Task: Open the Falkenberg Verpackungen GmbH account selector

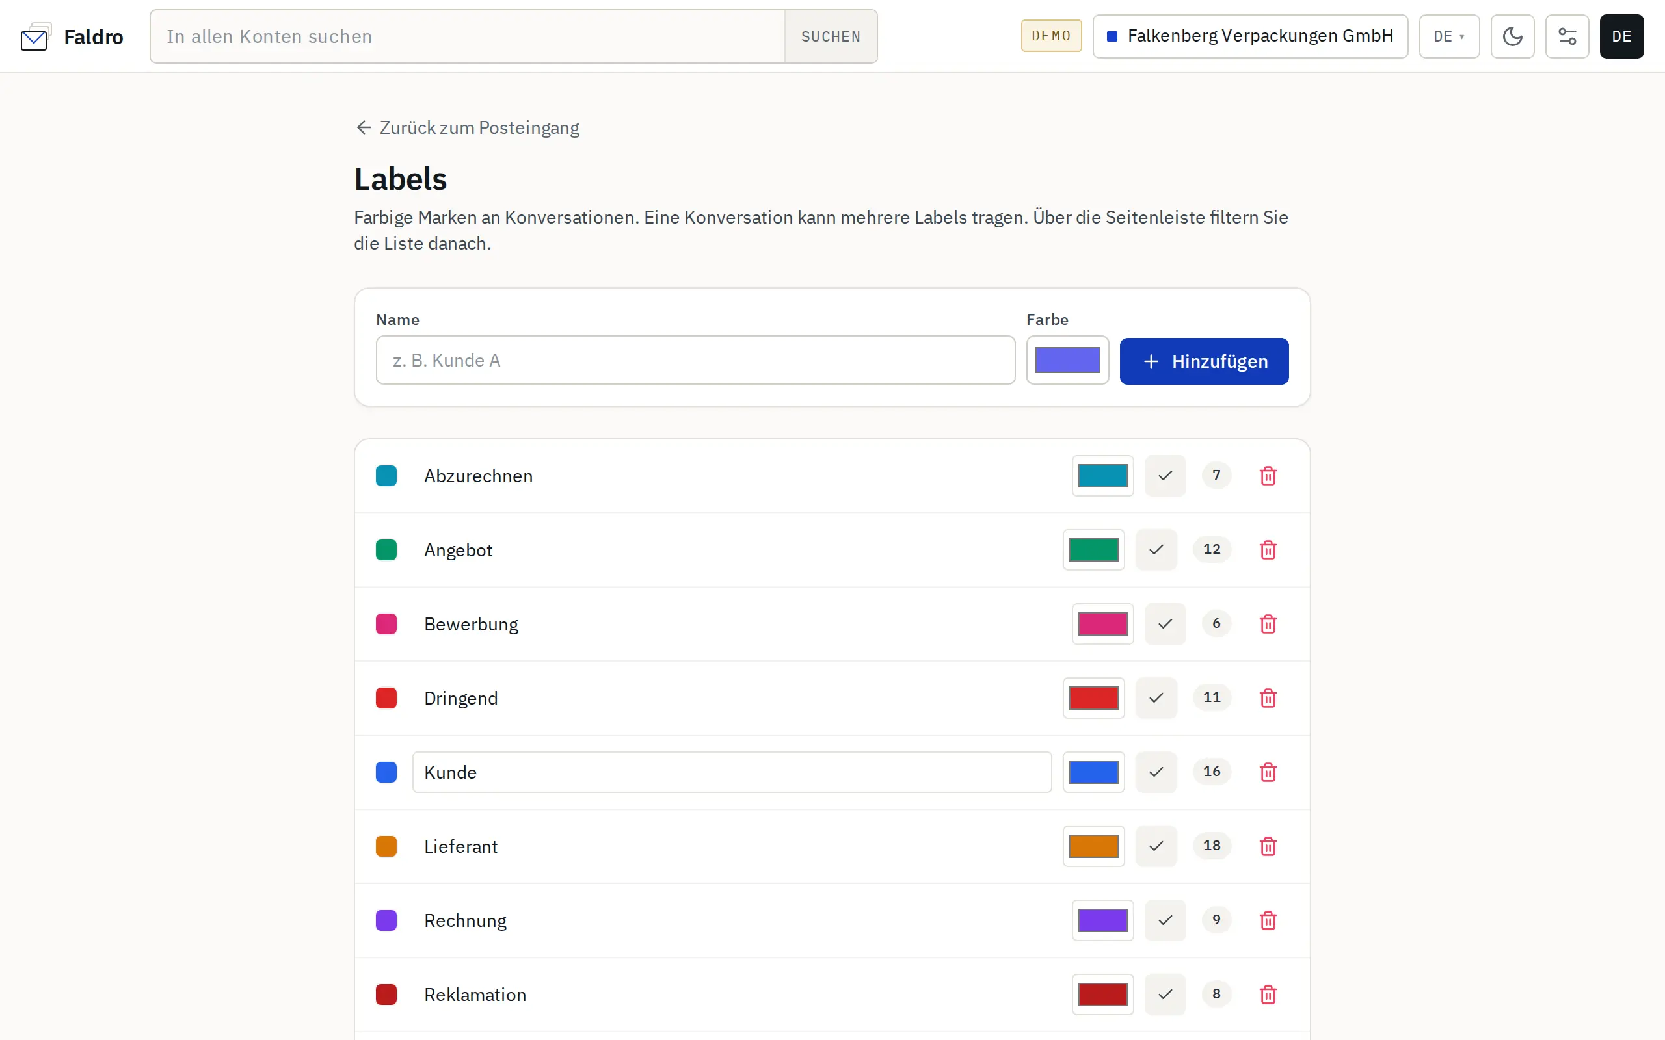Action: click(1250, 36)
